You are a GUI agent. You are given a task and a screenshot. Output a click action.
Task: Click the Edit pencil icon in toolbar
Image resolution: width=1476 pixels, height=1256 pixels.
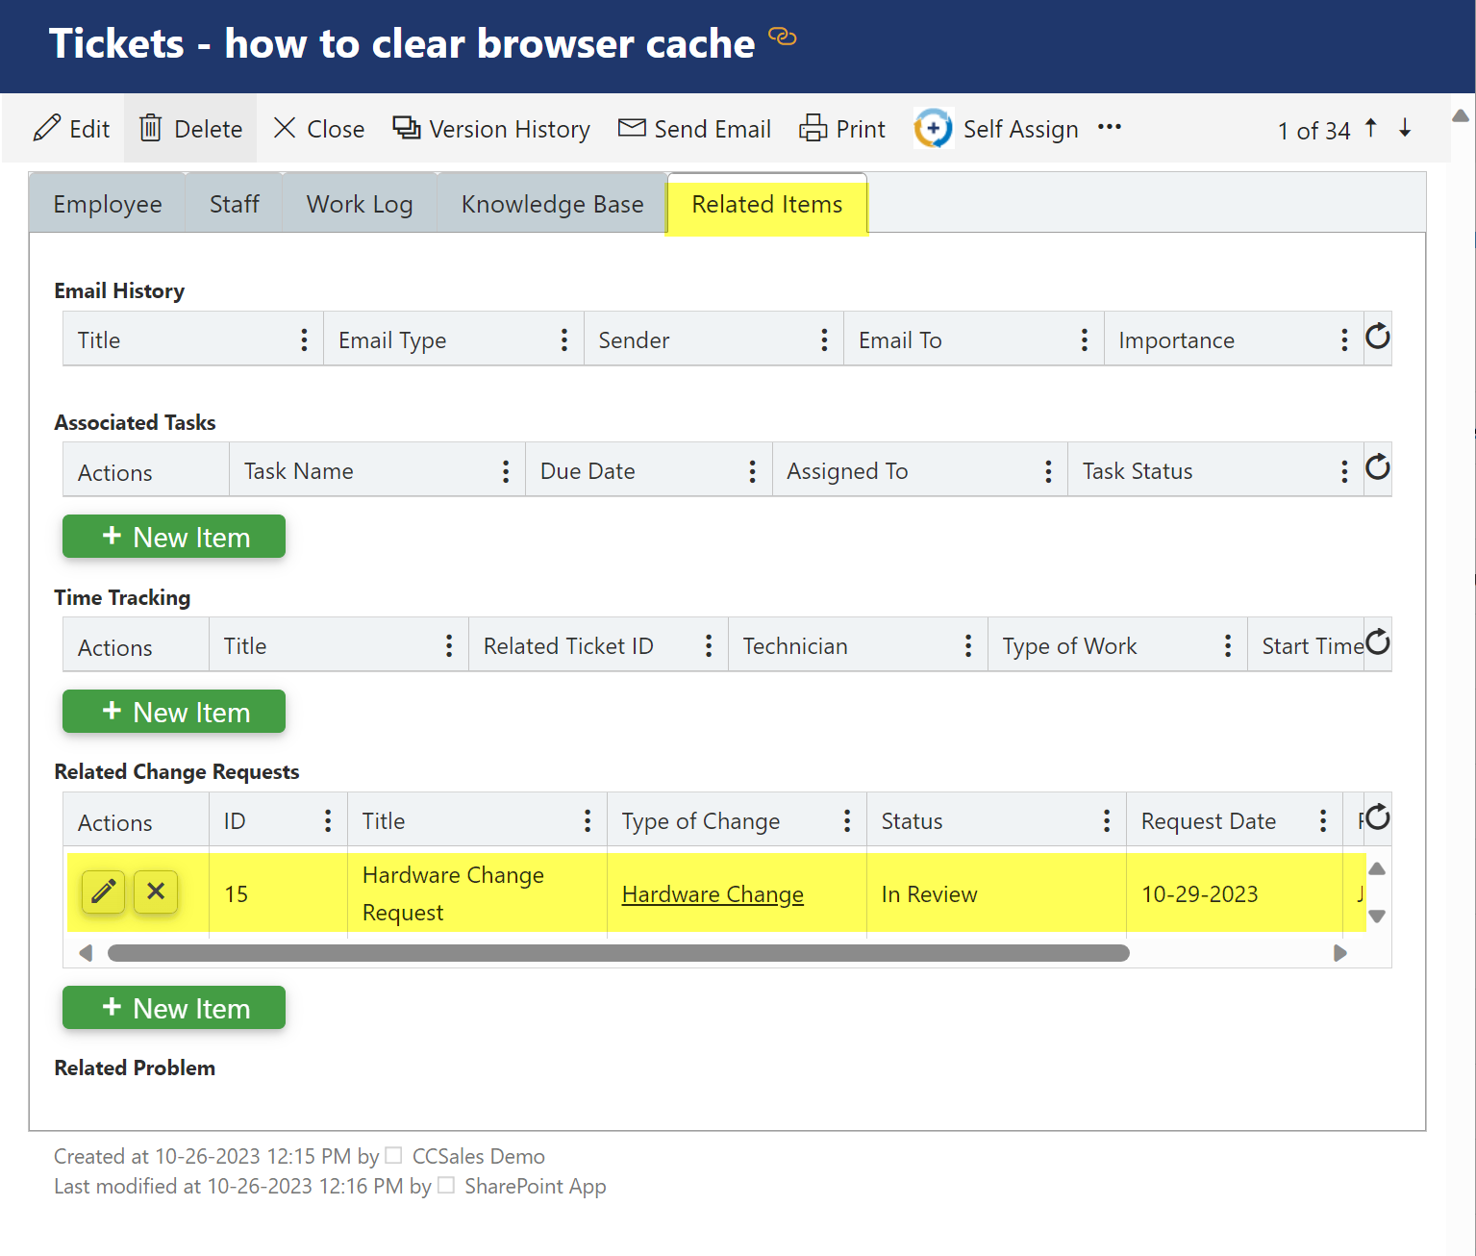pyautogui.click(x=47, y=128)
